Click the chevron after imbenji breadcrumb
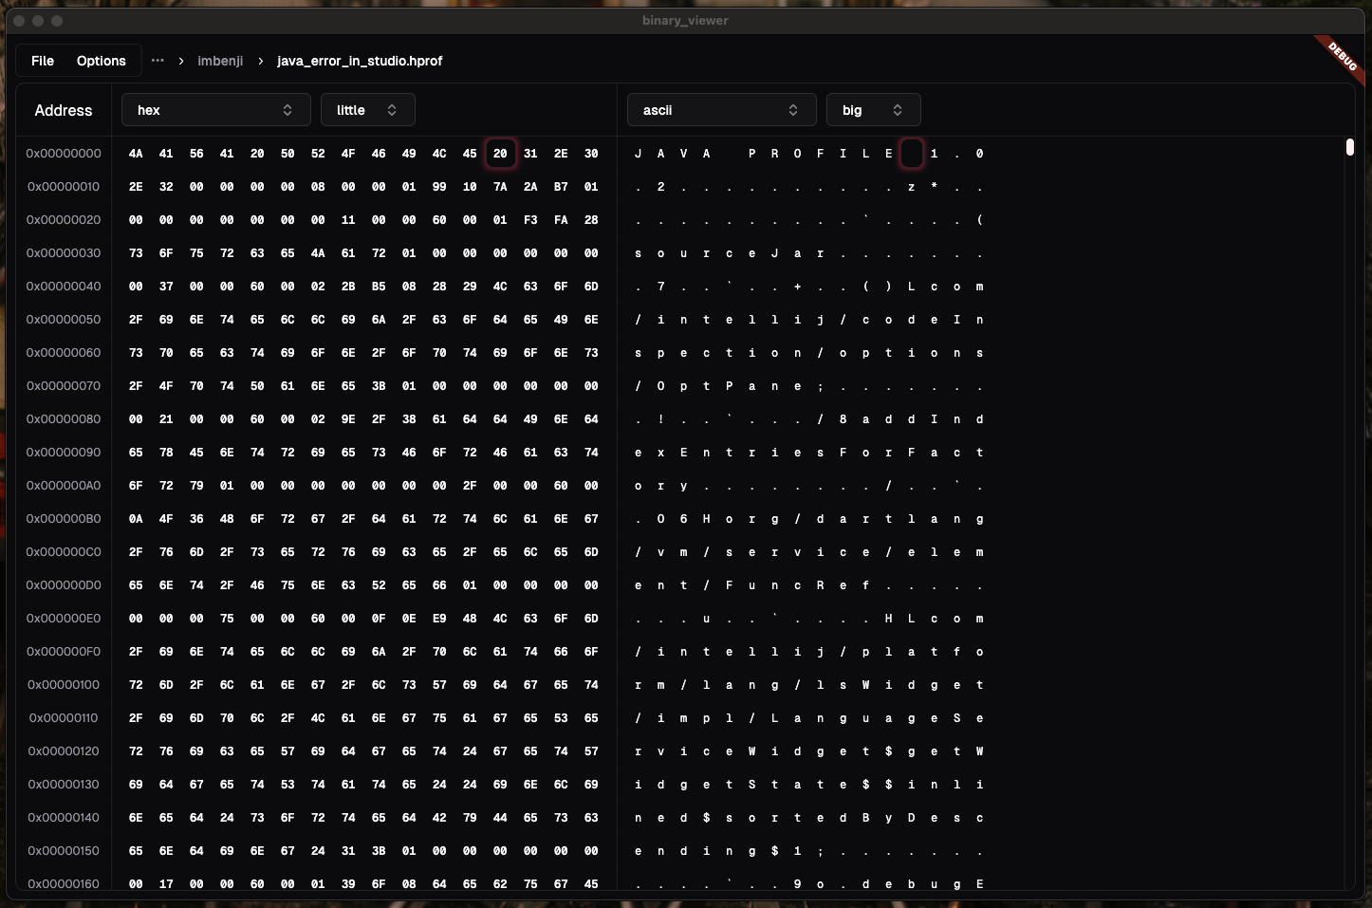 coord(259,61)
